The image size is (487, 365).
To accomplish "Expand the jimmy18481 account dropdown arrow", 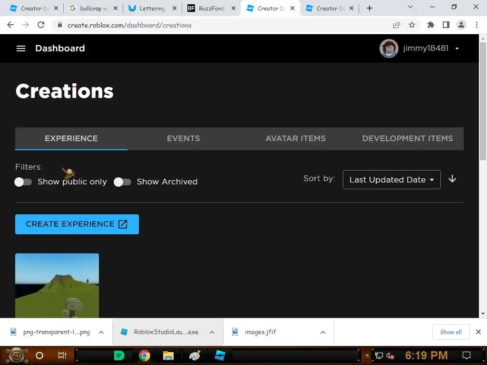I will click(457, 49).
